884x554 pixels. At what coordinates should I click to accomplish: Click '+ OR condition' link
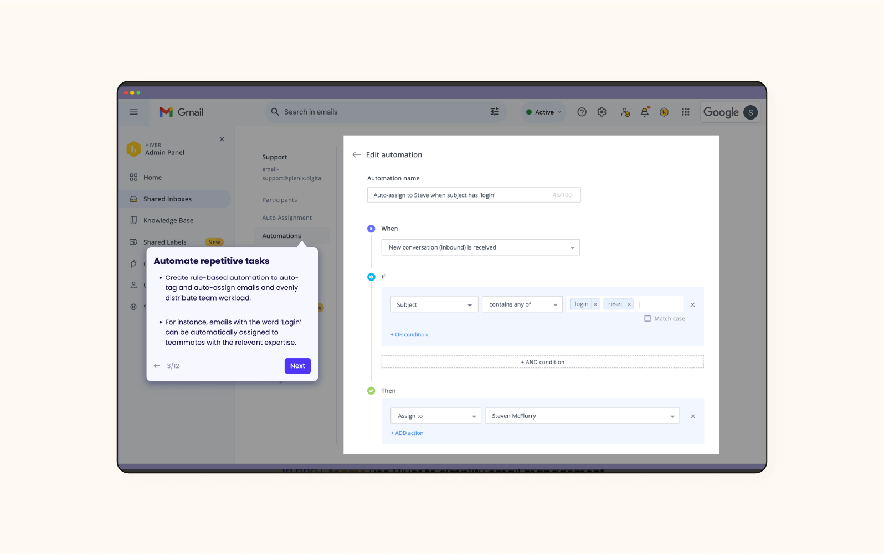click(x=409, y=335)
